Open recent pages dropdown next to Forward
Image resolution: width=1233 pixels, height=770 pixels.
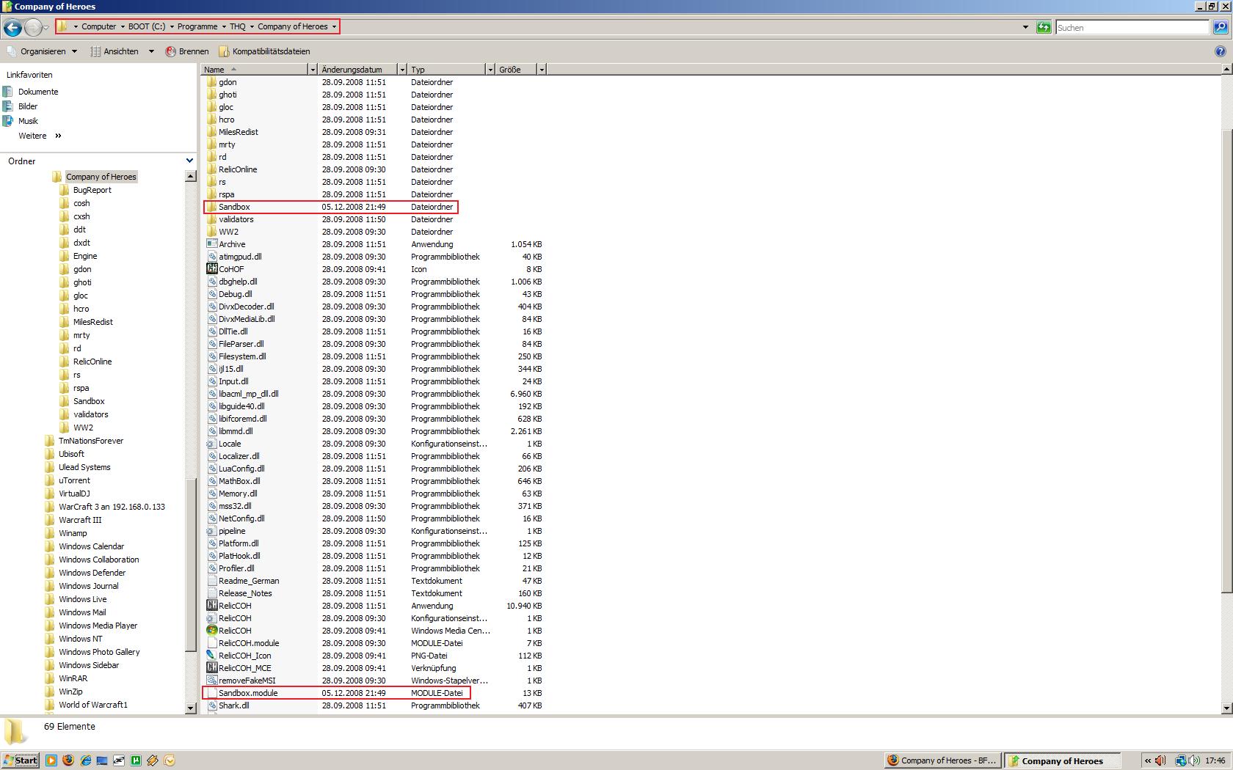tap(46, 28)
